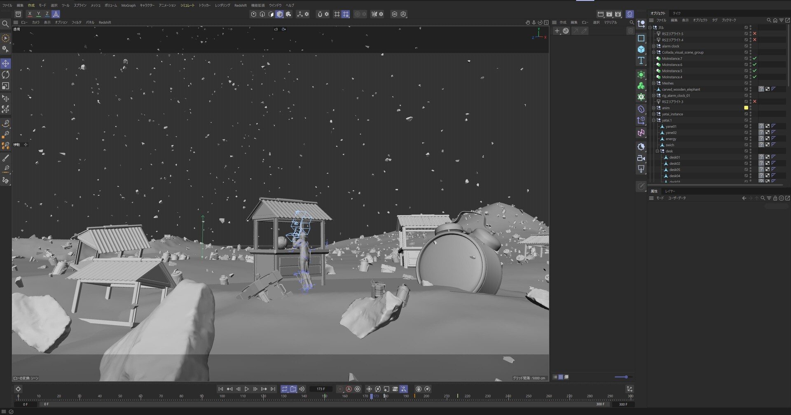Select the Move tool in left toolbar
791x415 pixels.
pyautogui.click(x=5, y=63)
